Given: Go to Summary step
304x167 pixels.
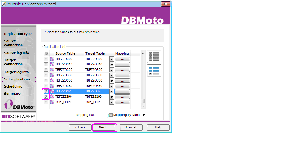Looking at the screenshot, I should click(x=12, y=94).
